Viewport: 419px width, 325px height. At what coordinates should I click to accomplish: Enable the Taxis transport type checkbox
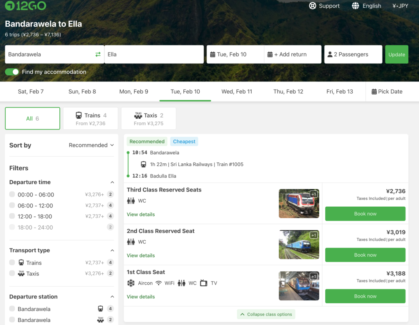click(x=12, y=273)
